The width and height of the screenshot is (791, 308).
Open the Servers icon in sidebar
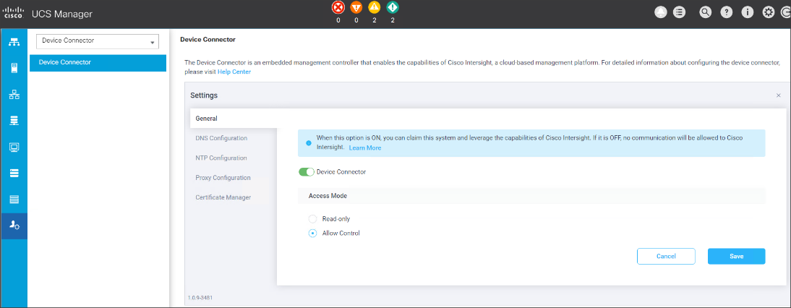click(14, 68)
